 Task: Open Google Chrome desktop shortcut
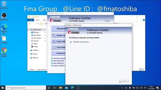[4, 52]
